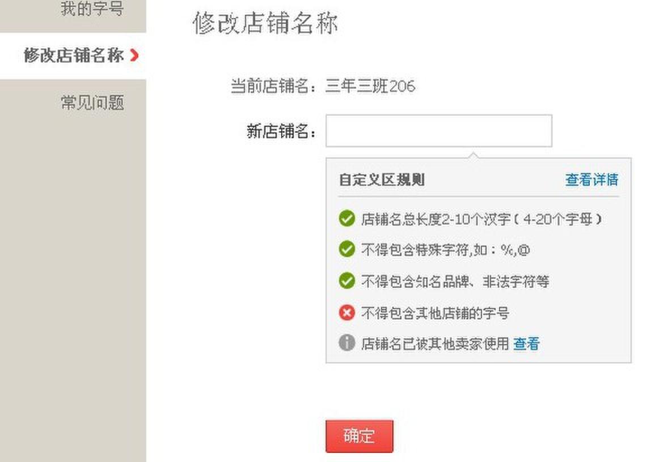This screenshot has height=462, width=651.
Task: Click the 店铺名总长度2-10个汉字 rule text
Action: pos(481,219)
